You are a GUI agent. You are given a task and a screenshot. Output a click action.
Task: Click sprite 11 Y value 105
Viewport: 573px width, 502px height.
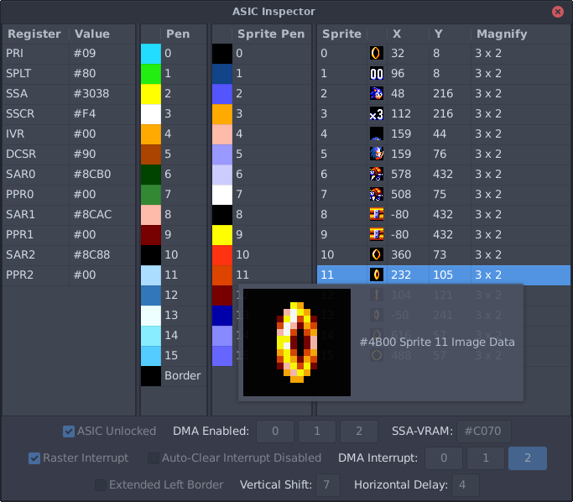(443, 275)
